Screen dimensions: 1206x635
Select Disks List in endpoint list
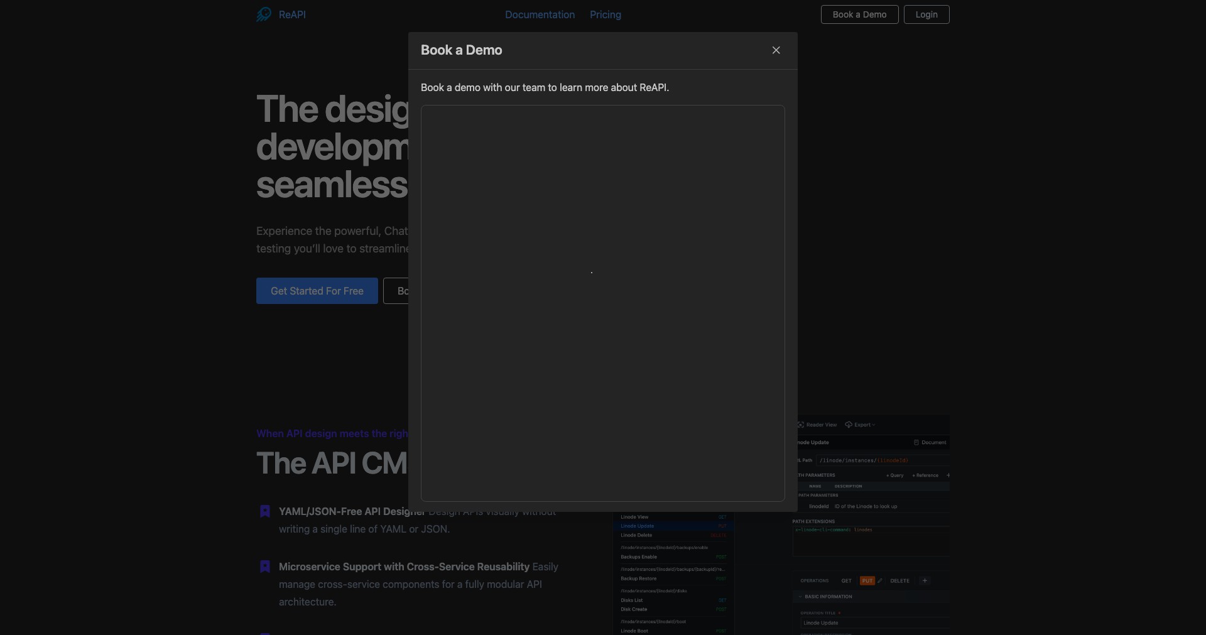tap(673, 600)
